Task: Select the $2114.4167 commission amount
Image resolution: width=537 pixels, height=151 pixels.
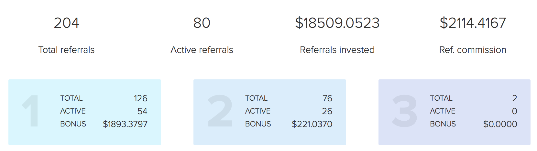Action: tap(473, 23)
